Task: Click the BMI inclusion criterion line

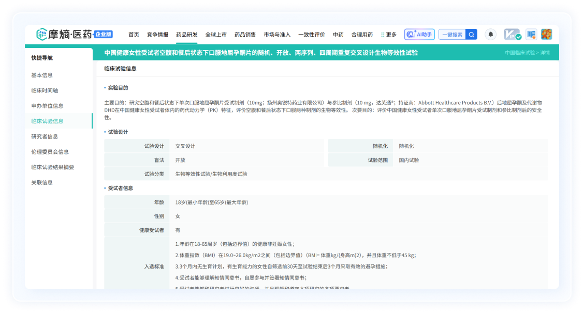Action: [x=296, y=255]
